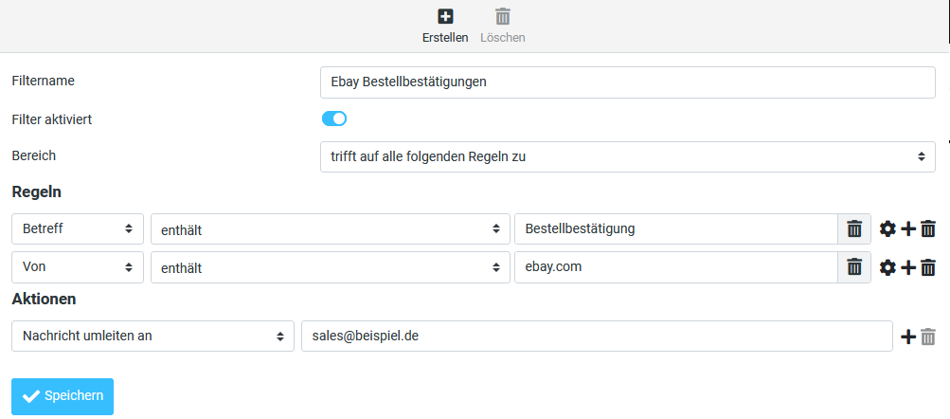Open the Betreff header selector
Screen dimensions: 950x419
pyautogui.click(x=78, y=228)
